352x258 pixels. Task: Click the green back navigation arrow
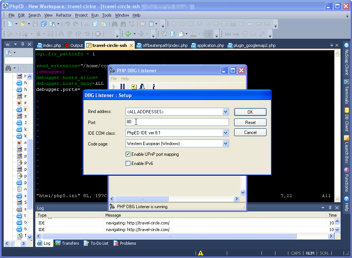coord(128,34)
